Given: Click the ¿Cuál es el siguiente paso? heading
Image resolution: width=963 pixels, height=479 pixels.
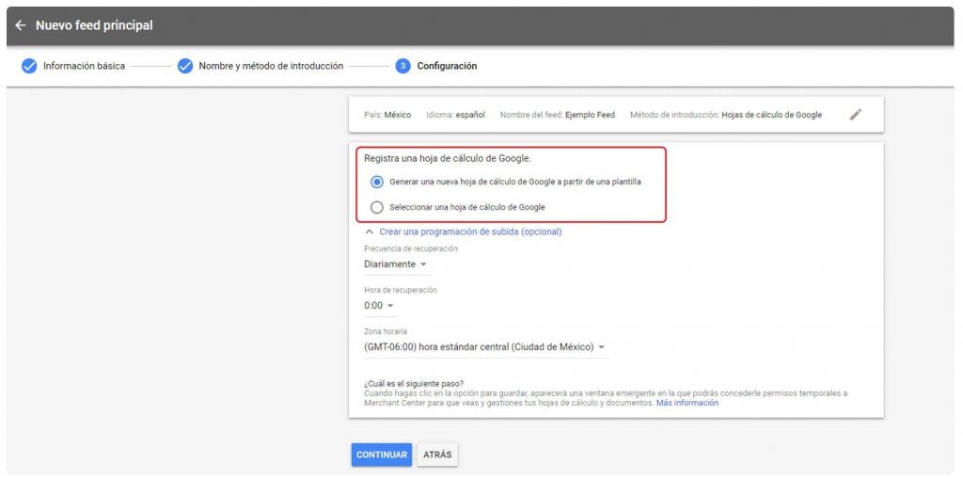Looking at the screenshot, I should (414, 384).
